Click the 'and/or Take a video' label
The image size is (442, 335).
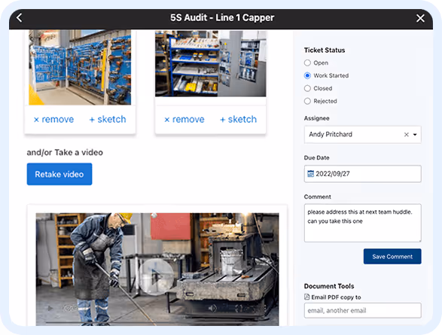click(x=65, y=152)
